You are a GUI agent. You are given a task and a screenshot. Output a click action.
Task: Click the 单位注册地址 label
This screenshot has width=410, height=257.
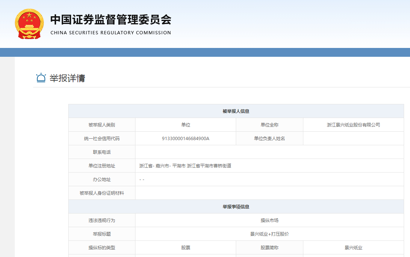click(102, 166)
